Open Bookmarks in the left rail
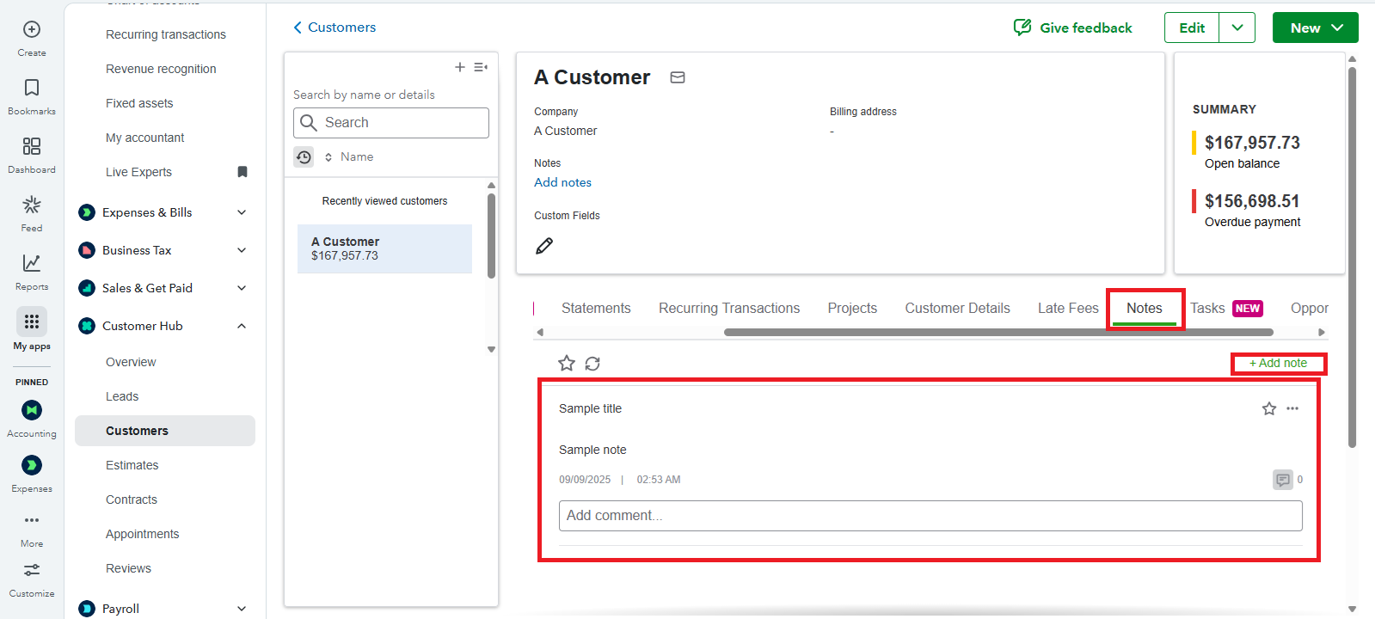The width and height of the screenshot is (1375, 619). click(x=32, y=88)
